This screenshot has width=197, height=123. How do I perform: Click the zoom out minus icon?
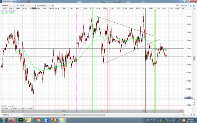[x=182, y=115]
